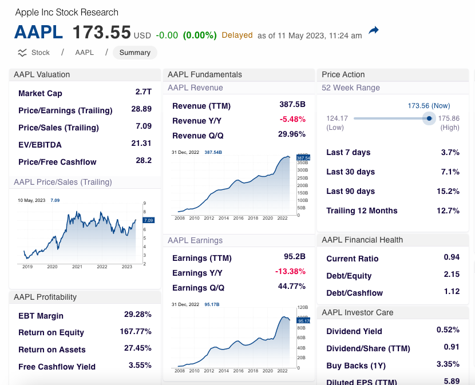Click the Revenue Q/Q value 29.96%
This screenshot has width=475, height=385.
pyautogui.click(x=292, y=134)
